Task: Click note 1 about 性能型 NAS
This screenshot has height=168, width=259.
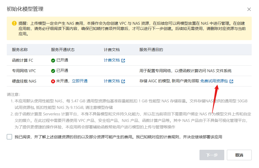Action: pos(131,104)
